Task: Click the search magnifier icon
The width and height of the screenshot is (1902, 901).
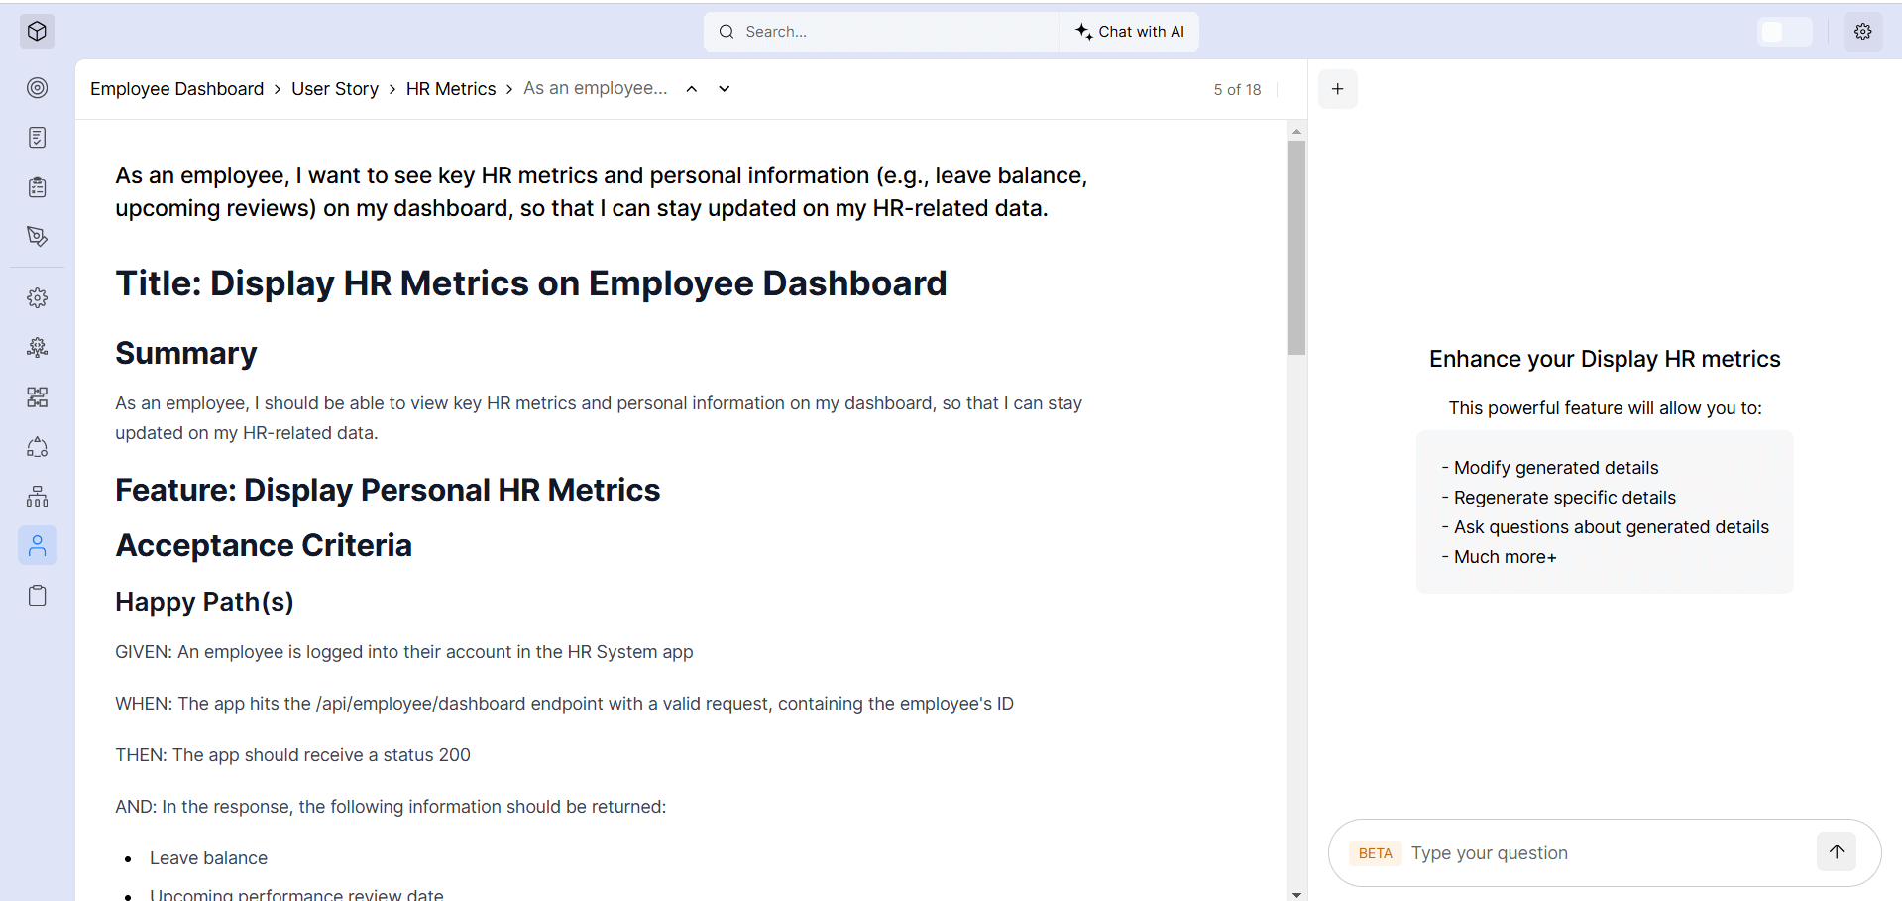Action: (x=727, y=32)
